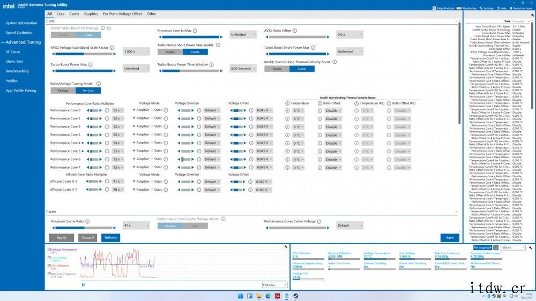
Task: Switch to the Graphics tab
Action: (x=91, y=14)
